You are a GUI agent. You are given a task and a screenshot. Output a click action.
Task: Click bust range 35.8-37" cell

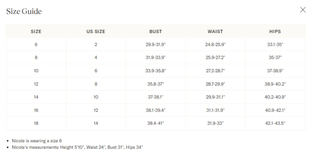(x=156, y=84)
